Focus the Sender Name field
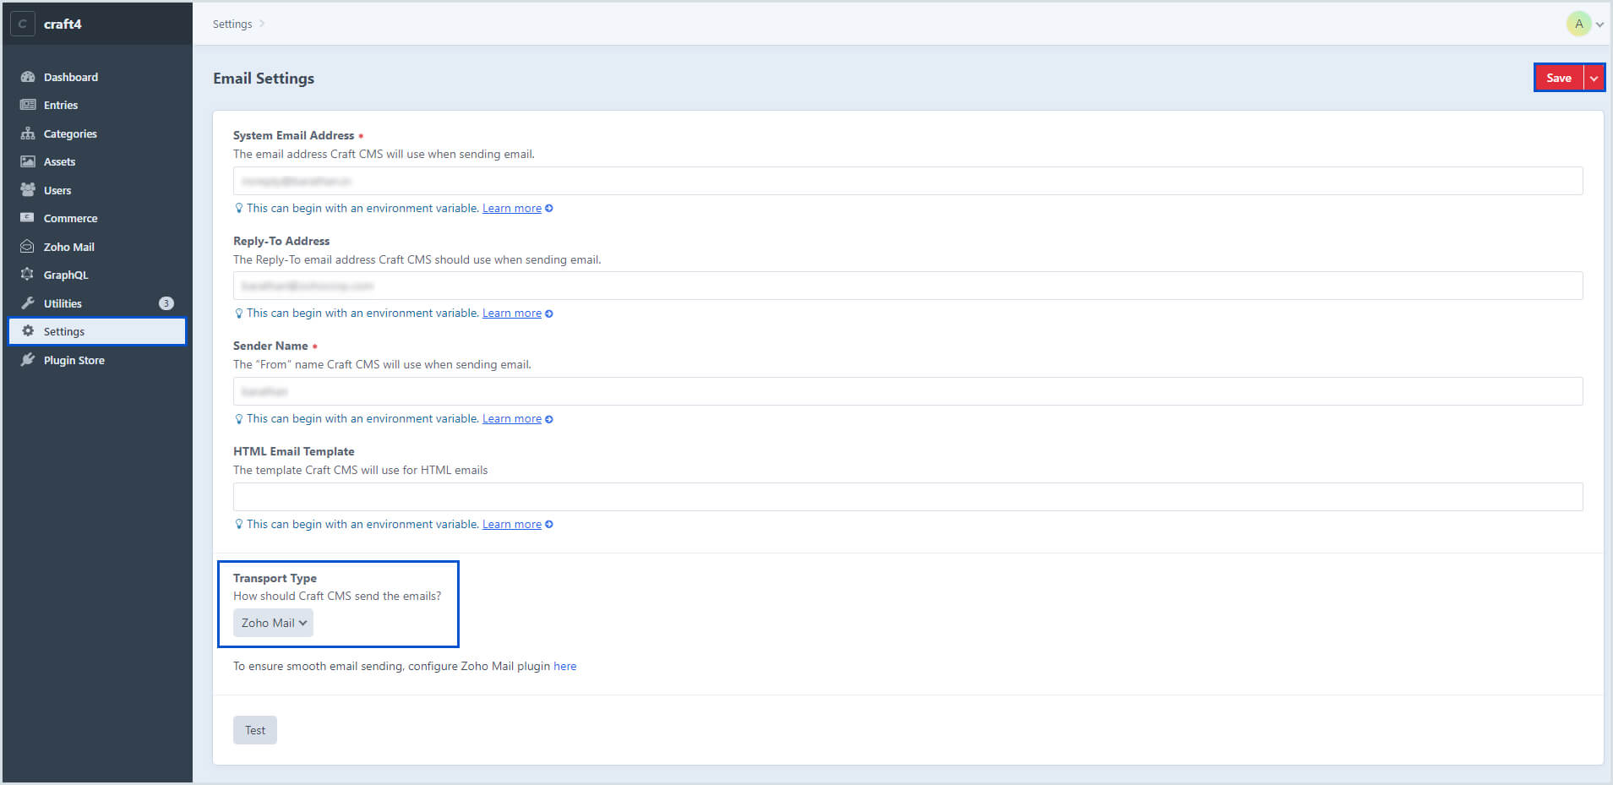The image size is (1613, 785). [x=907, y=391]
